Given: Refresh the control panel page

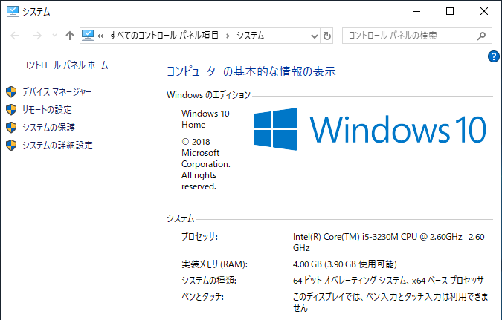Looking at the screenshot, I should pos(327,36).
